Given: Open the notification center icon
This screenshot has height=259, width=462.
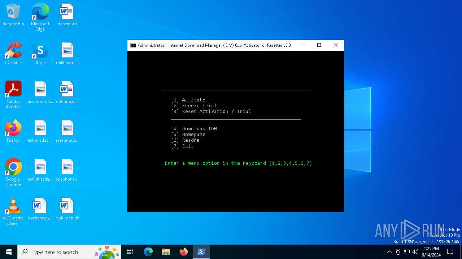Looking at the screenshot, I should 450,252.
